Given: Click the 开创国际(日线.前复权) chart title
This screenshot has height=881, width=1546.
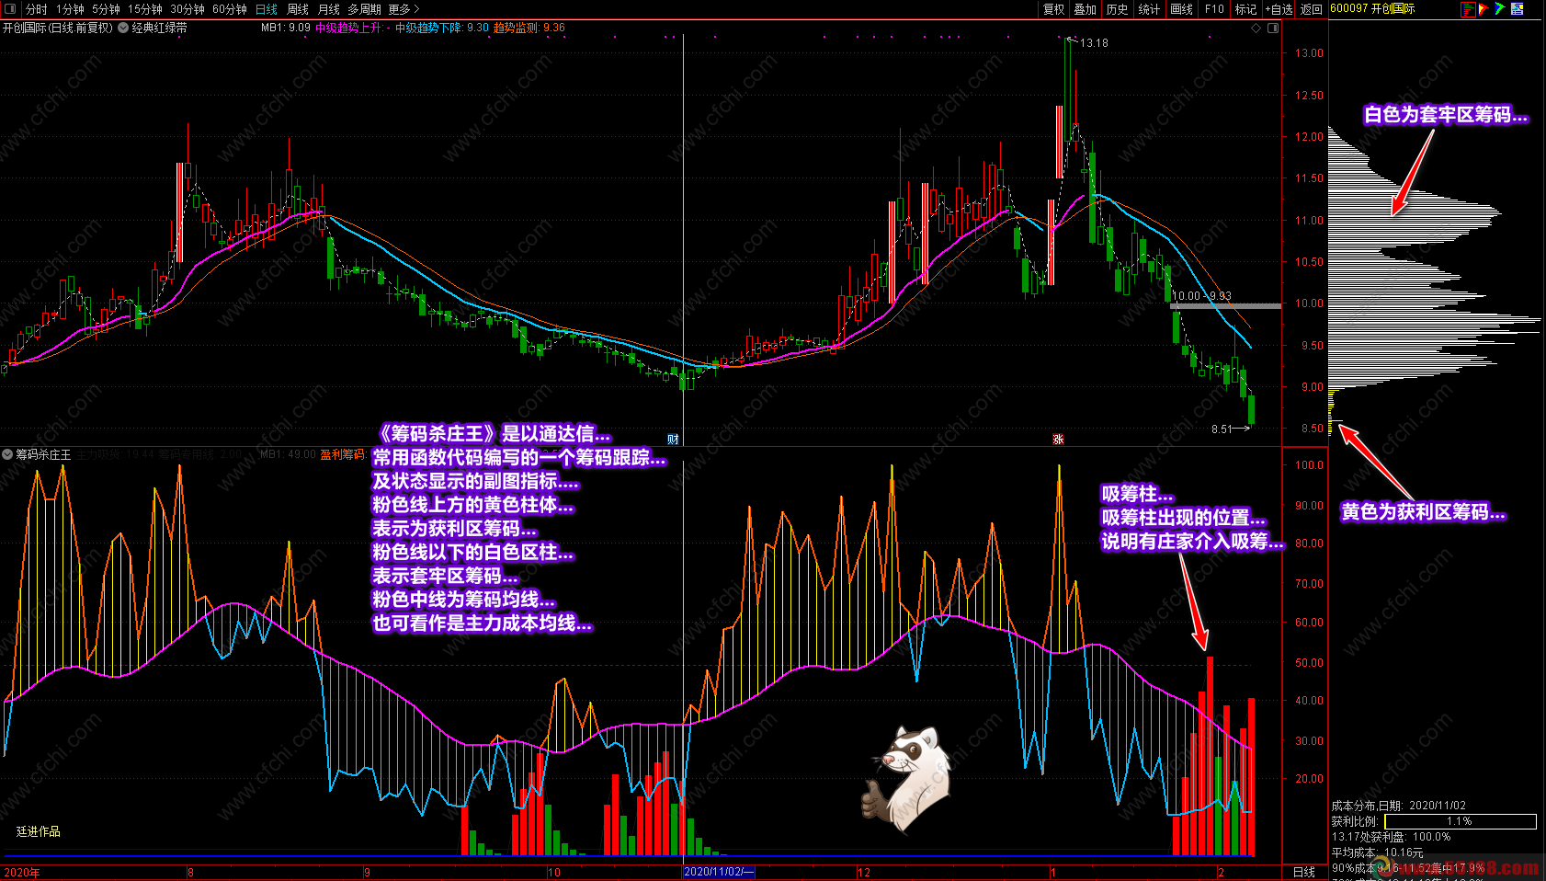Looking at the screenshot, I should tap(58, 28).
